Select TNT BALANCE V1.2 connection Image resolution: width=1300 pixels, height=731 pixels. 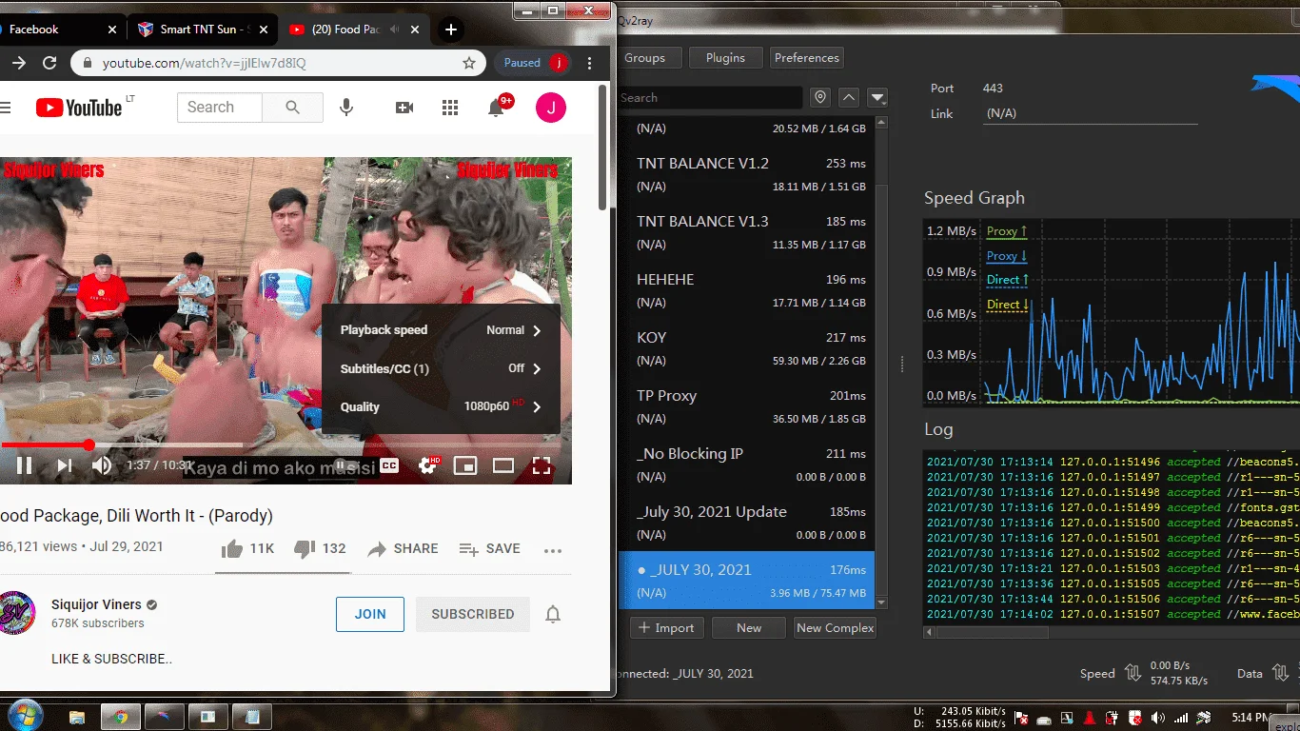click(x=747, y=174)
